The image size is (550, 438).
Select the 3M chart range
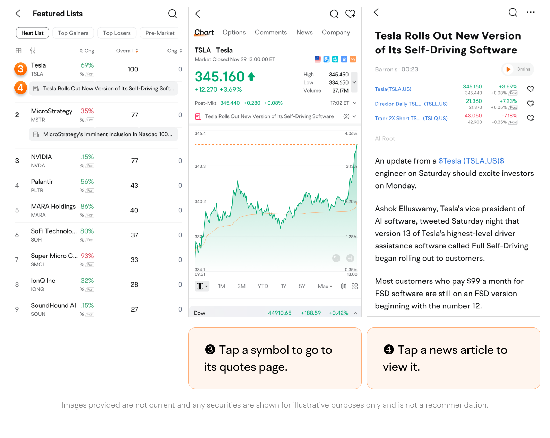point(241,287)
